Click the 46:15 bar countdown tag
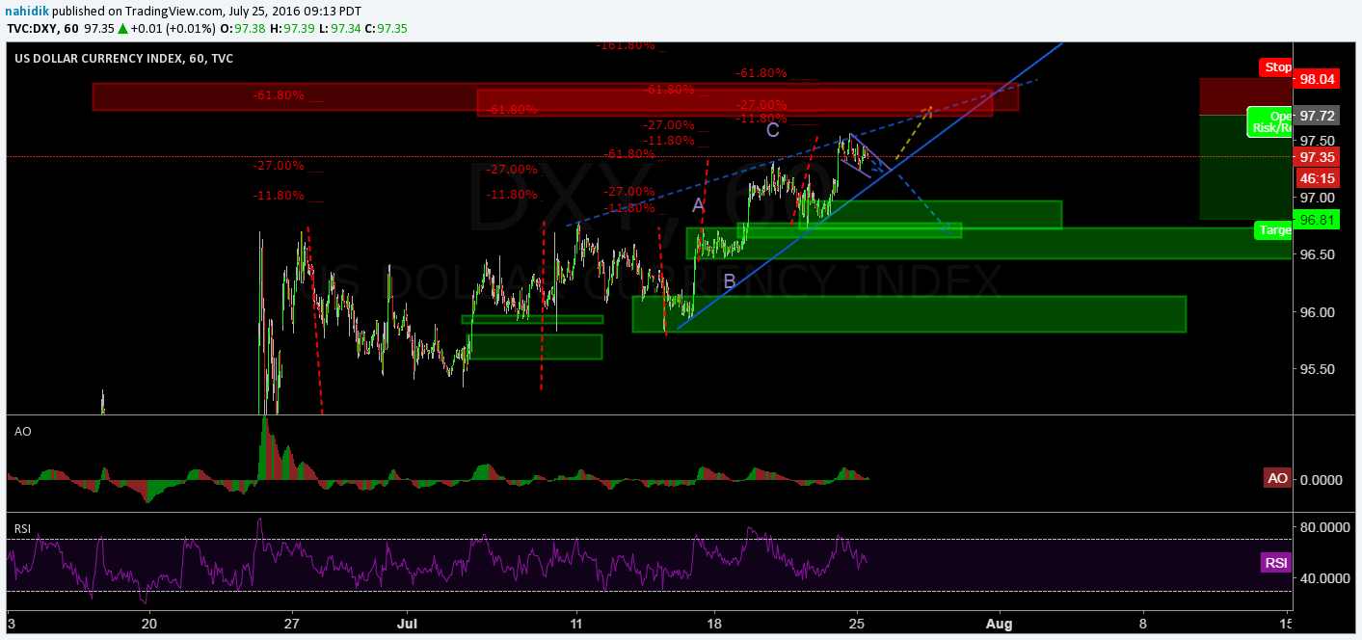 pyautogui.click(x=1318, y=177)
